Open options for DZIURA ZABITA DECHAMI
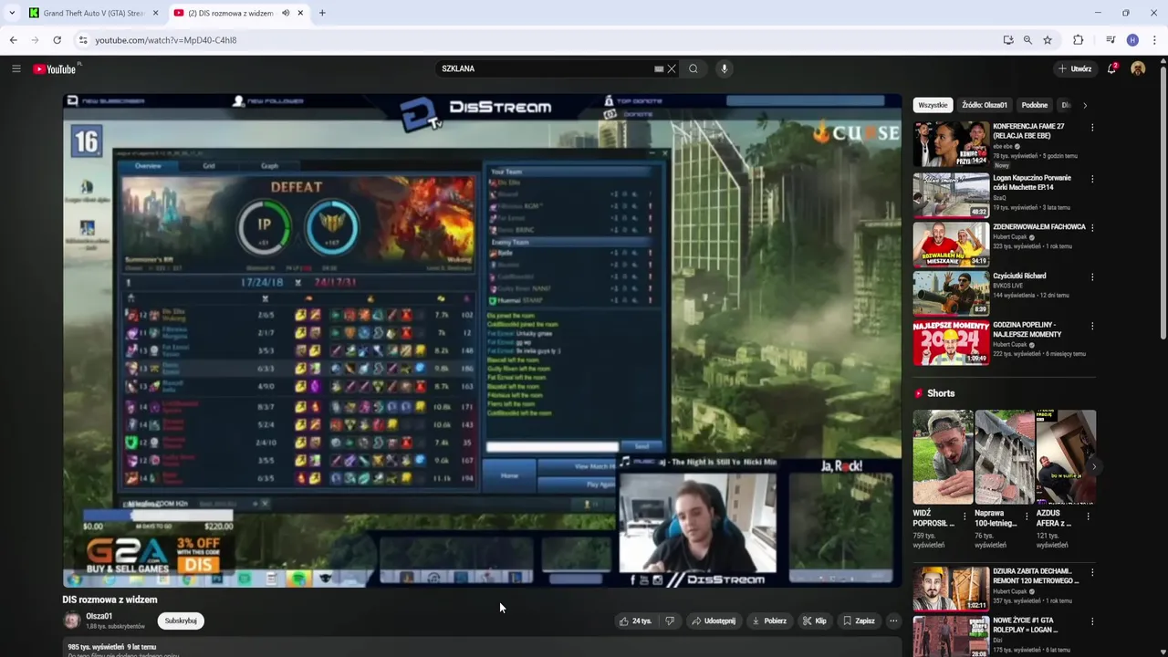1168x657 pixels. click(1092, 572)
